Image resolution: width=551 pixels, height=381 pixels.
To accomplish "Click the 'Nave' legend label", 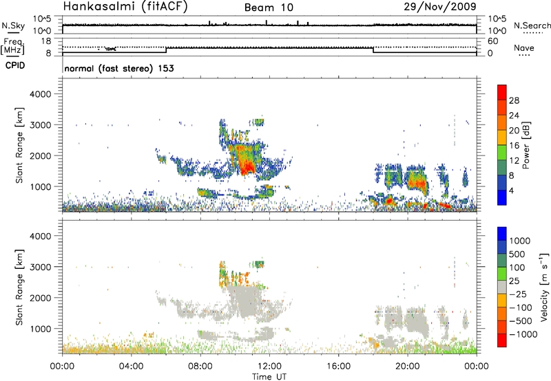I will point(524,48).
